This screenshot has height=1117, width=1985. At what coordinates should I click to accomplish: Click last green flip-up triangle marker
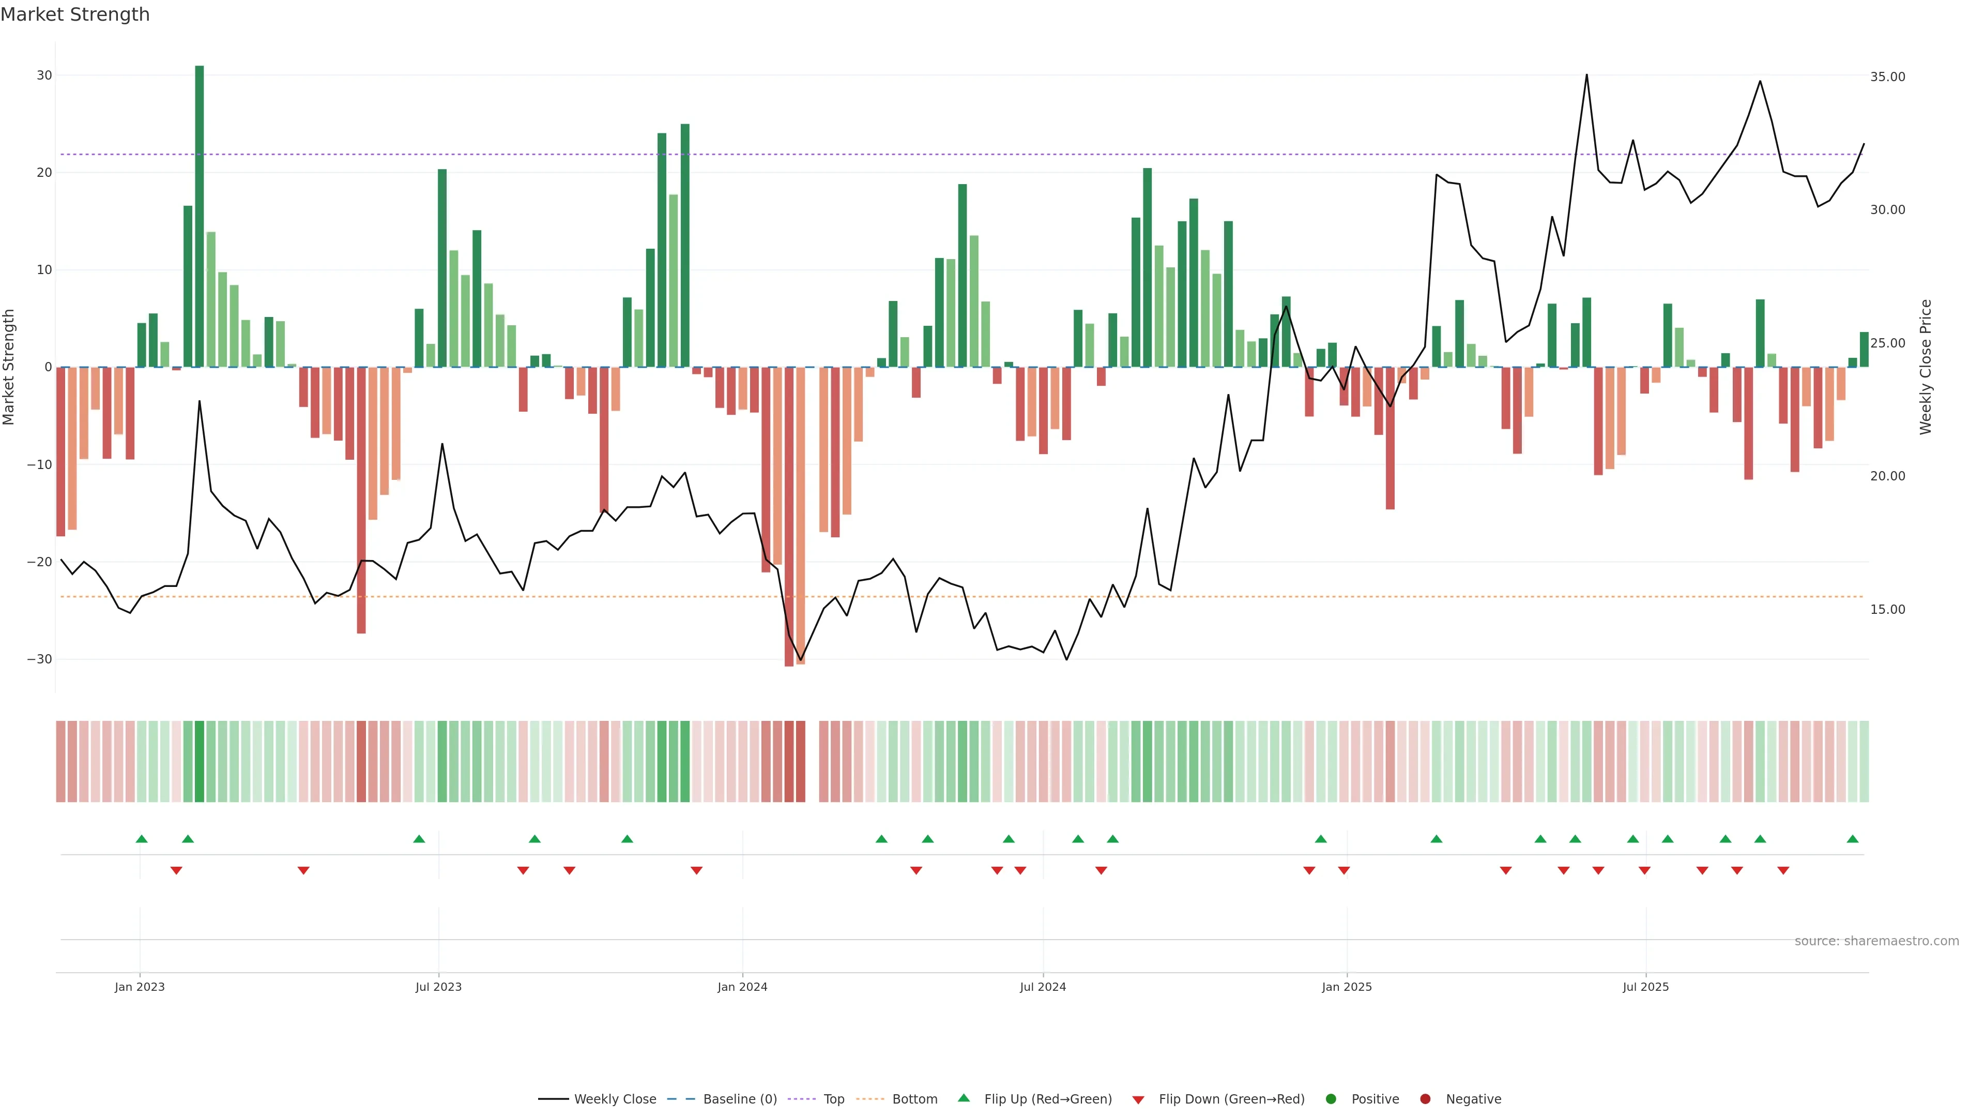point(1853,839)
